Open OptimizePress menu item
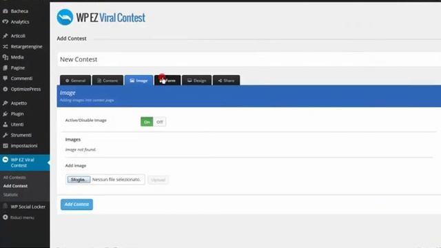Image resolution: width=441 pixels, height=248 pixels. pos(25,89)
